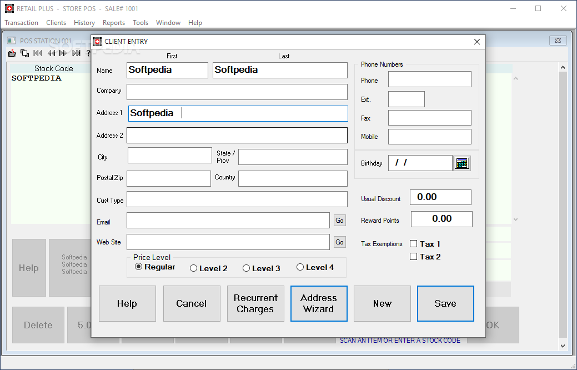Click the cascading windows icon in POS toolbar
The image size is (577, 370).
[24, 53]
